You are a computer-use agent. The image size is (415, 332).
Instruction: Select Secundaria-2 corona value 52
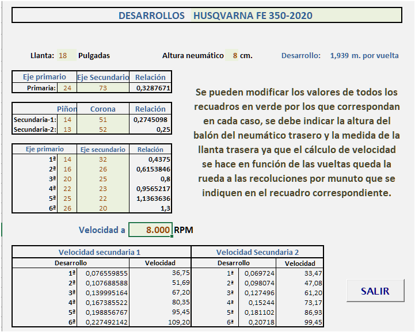tap(103, 129)
